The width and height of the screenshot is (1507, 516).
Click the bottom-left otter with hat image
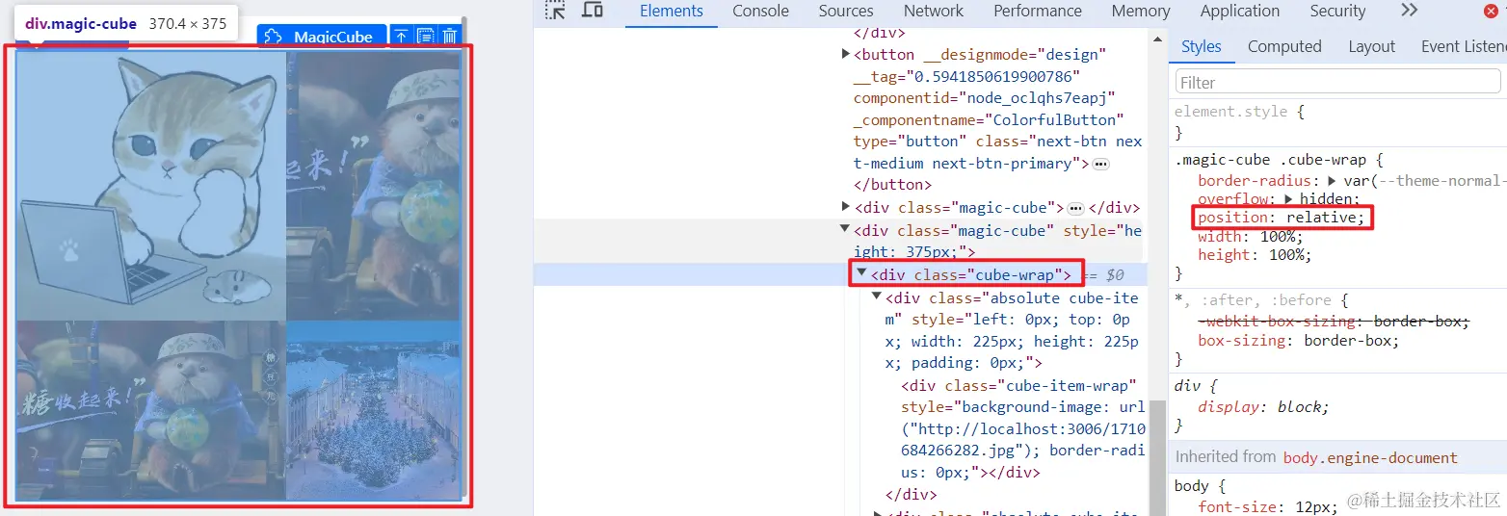coord(151,409)
